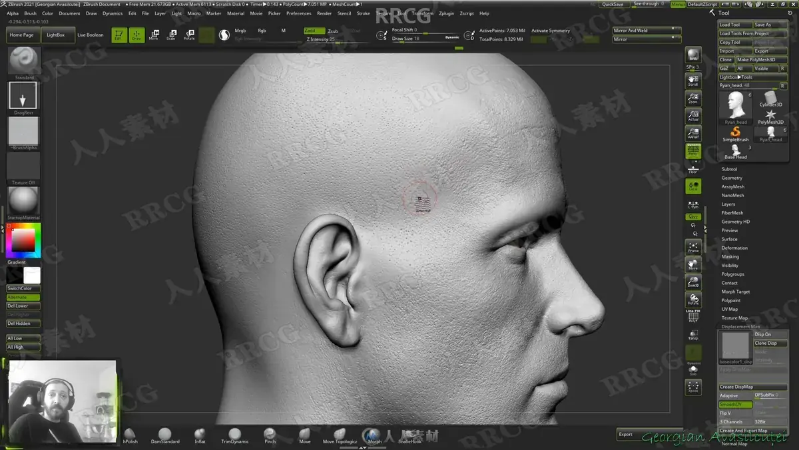Click the Load Tool button
This screenshot has height=450, width=799.
pos(734,25)
